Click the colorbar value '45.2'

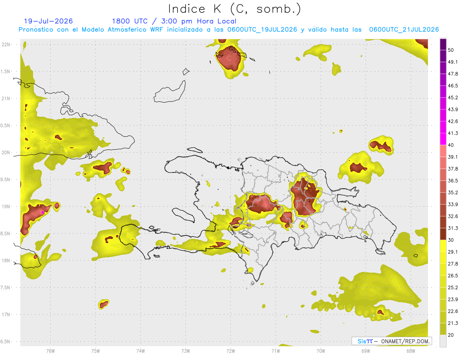pyautogui.click(x=453, y=98)
